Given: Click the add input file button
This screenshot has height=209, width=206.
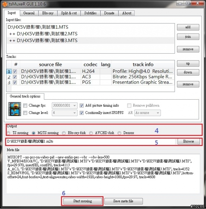Looking at the screenshot, I should [188, 27].
